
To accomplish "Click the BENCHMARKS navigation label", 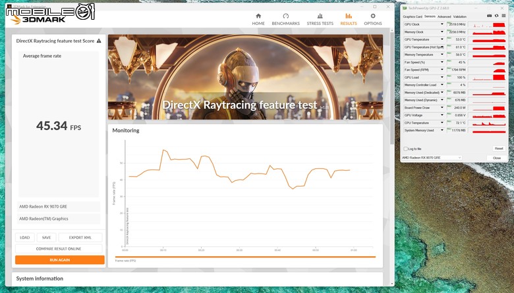I will tap(285, 24).
